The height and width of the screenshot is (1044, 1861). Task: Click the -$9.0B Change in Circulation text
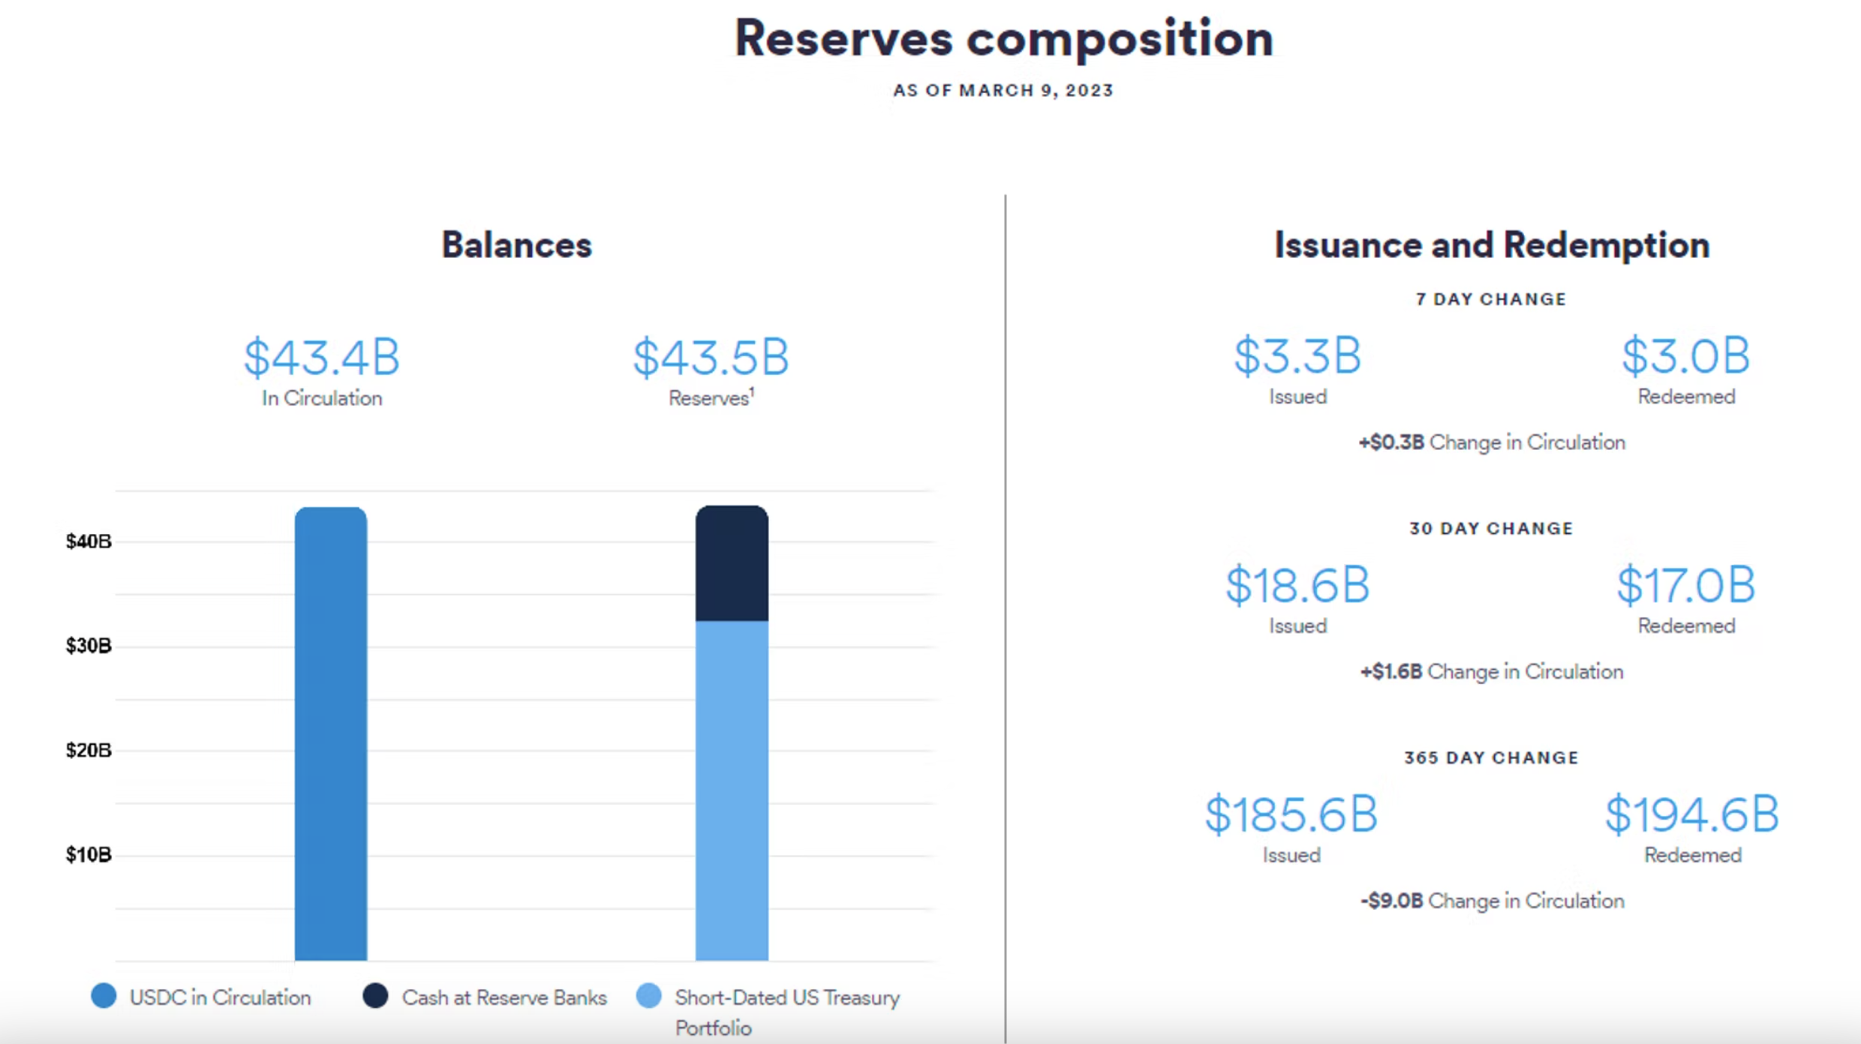click(x=1492, y=901)
